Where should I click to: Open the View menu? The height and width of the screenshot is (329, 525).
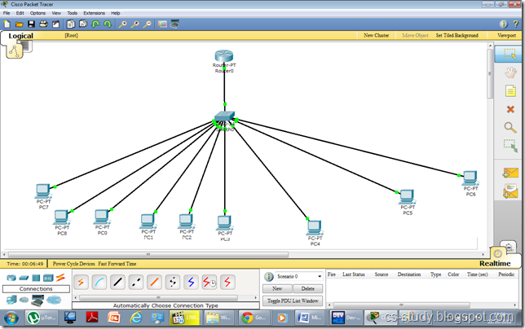point(56,13)
